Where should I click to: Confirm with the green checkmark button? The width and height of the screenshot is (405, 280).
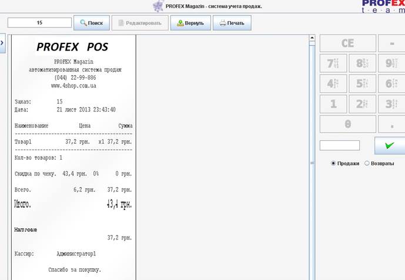(x=390, y=146)
